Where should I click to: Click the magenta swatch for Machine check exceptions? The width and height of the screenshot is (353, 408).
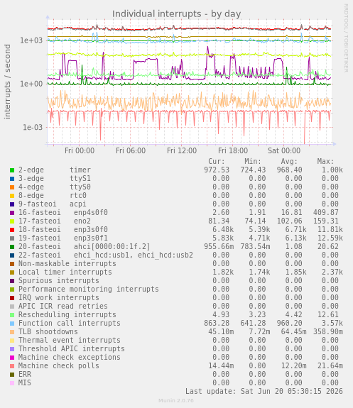(x=12, y=358)
